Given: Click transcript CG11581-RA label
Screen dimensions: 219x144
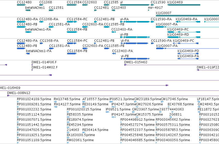Looking at the screenshot, I should pos(59,24).
